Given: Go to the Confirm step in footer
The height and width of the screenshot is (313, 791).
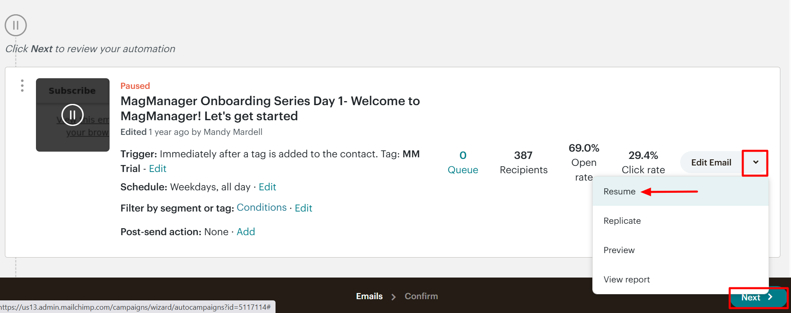Looking at the screenshot, I should pyautogui.click(x=421, y=296).
